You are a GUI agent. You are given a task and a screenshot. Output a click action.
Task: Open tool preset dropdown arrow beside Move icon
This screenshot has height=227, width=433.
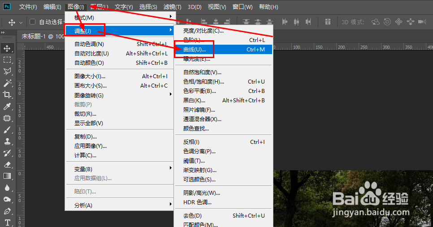pos(21,22)
